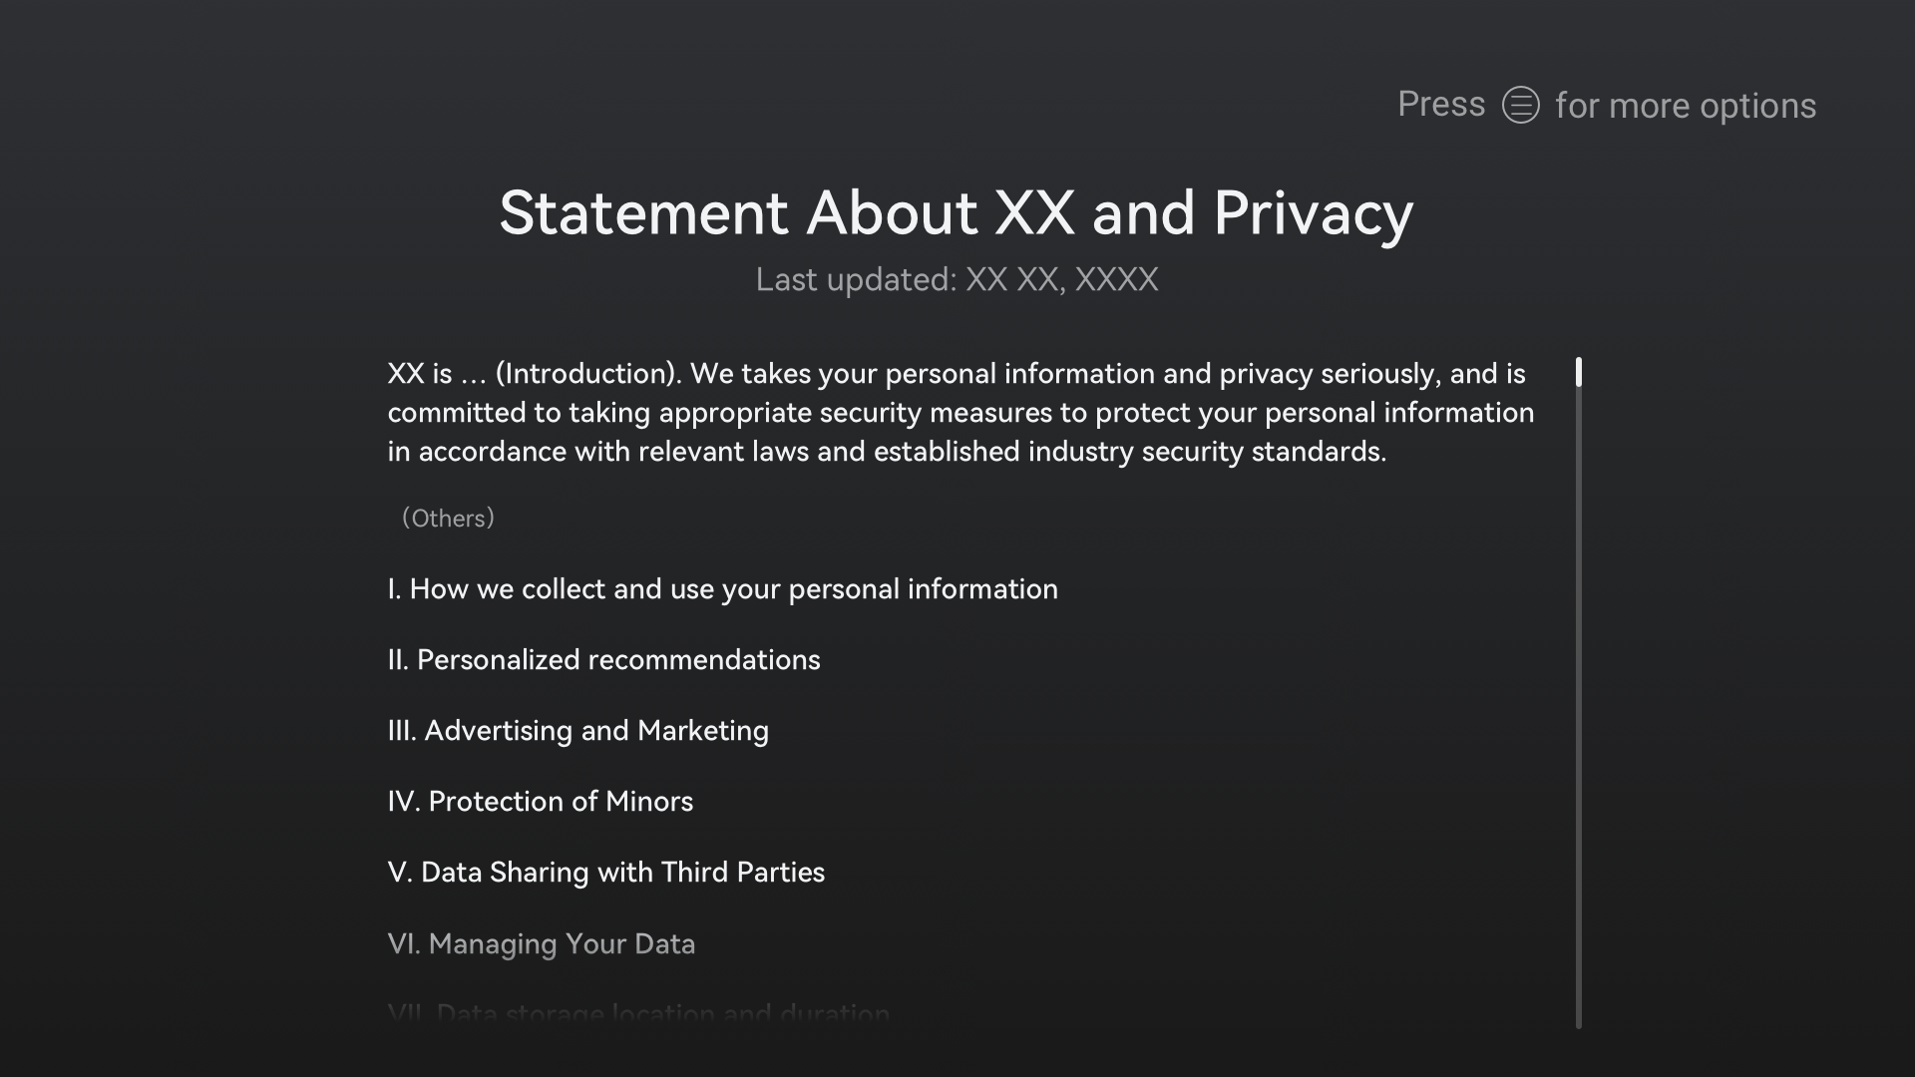Click the "(Introduction)" placeholder in the paragraph
The image size is (1915, 1077).
click(x=588, y=374)
